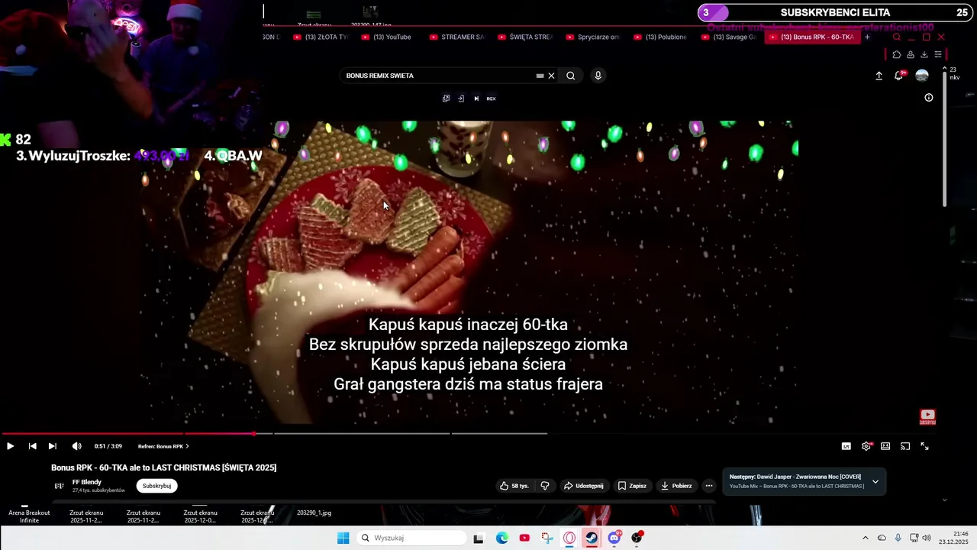Open browser downloads icon
Viewport: 977px width, 550px height.
(924, 54)
